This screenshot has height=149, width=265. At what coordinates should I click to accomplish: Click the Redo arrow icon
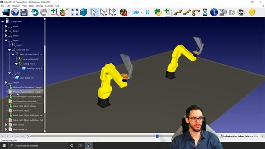(x=44, y=12)
